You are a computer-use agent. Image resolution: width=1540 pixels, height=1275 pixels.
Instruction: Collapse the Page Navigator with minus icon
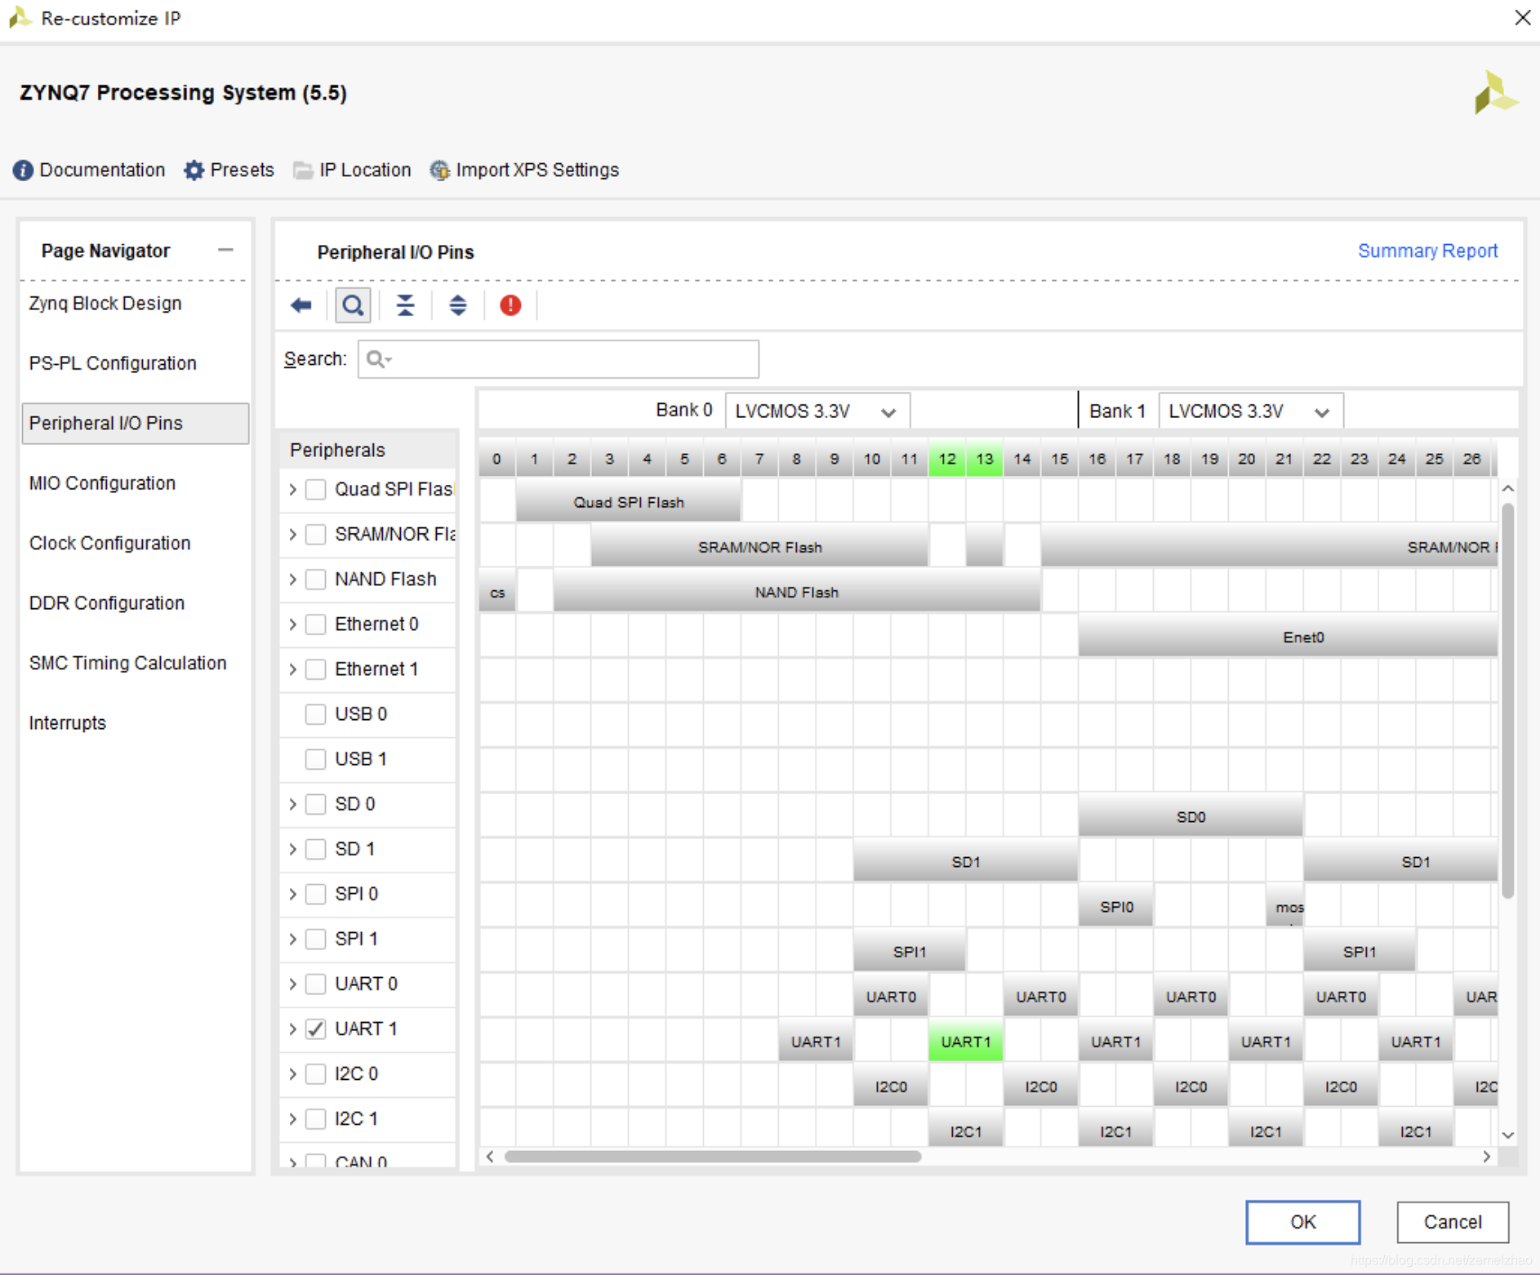(x=225, y=250)
